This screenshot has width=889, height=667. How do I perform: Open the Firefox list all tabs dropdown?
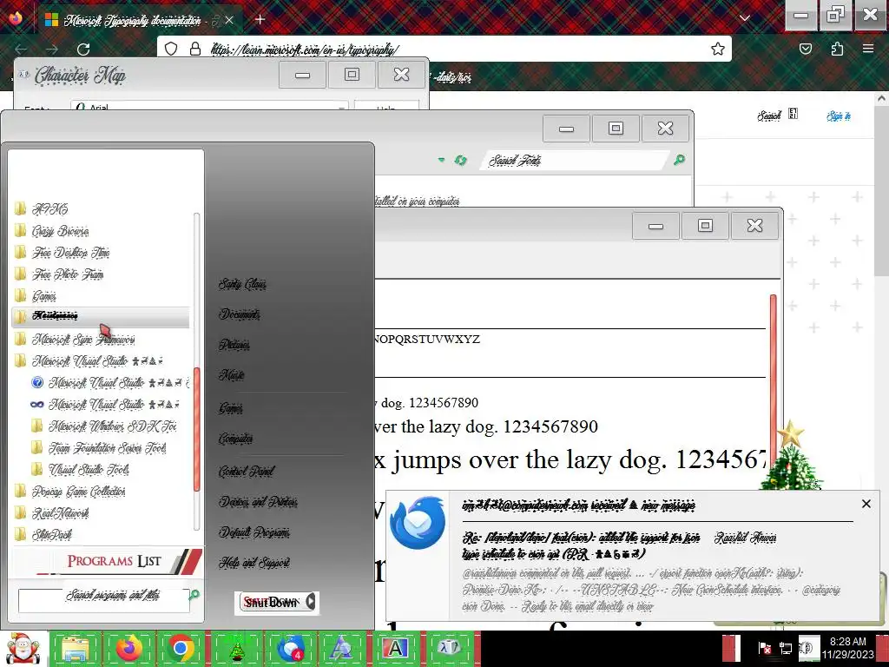745,18
